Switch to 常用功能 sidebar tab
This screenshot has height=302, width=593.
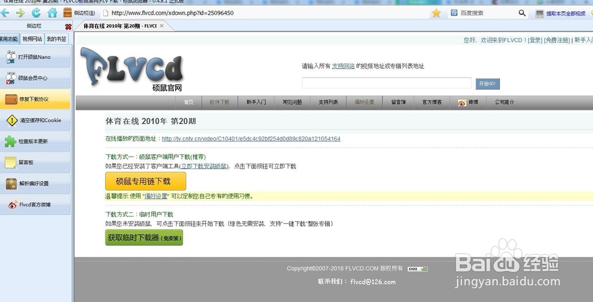(x=9, y=39)
